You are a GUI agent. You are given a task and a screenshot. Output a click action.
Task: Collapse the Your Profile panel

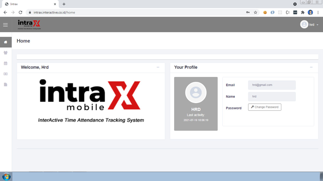[311, 67]
